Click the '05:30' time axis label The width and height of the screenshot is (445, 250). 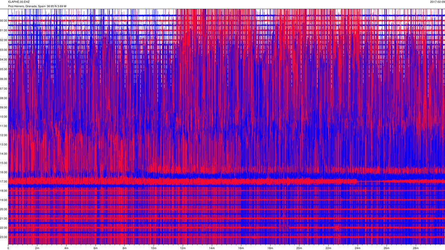[3, 69]
